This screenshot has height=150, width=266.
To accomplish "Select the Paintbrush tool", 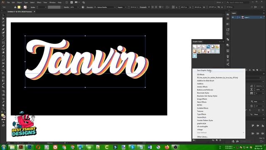I will (x=3, y=46).
